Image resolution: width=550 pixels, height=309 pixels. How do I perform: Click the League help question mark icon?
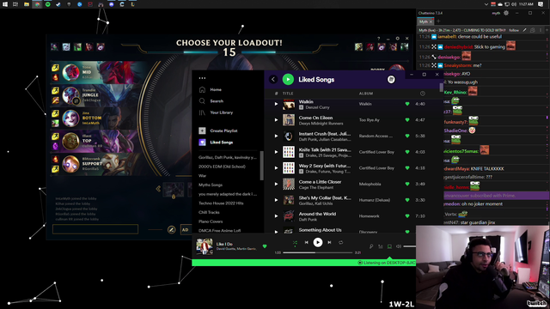pos(378,39)
